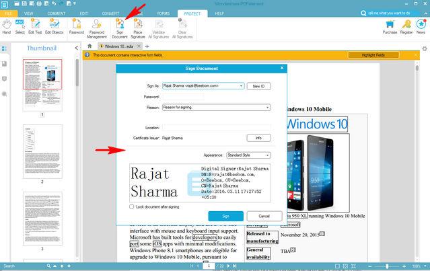Screen dimensions: 430x271
Task: Click the open folder icon in quick access bar
Action: [x=17, y=3]
